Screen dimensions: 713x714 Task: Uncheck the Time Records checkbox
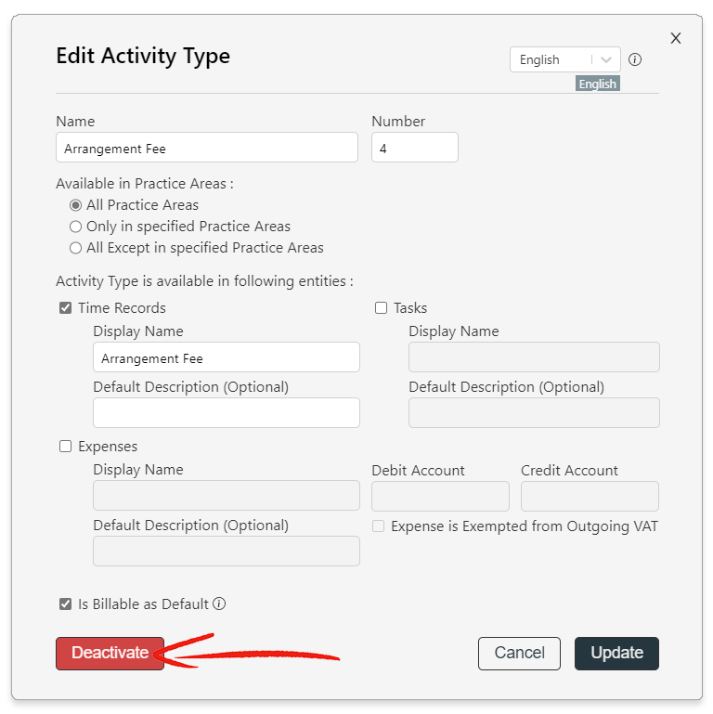click(x=66, y=308)
